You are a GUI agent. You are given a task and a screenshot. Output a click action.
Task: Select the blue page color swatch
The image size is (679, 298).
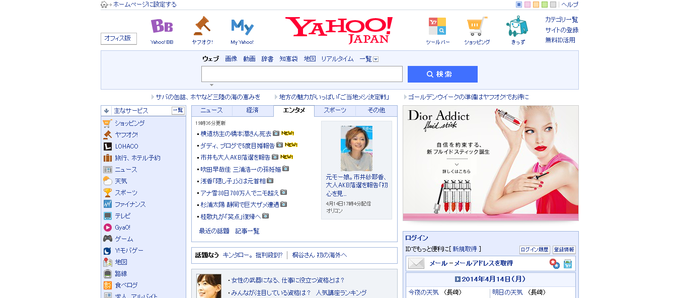519,5
